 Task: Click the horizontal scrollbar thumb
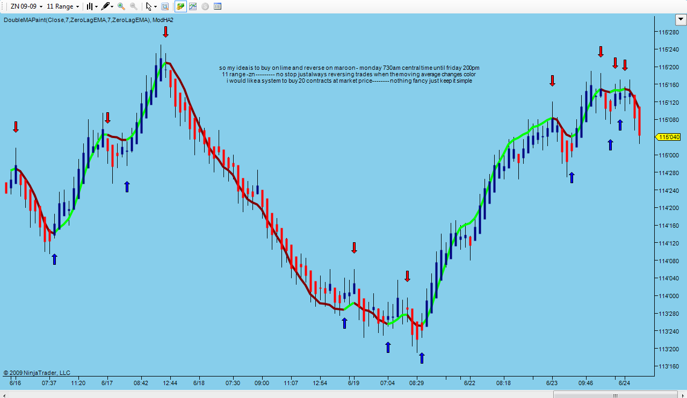point(617,395)
